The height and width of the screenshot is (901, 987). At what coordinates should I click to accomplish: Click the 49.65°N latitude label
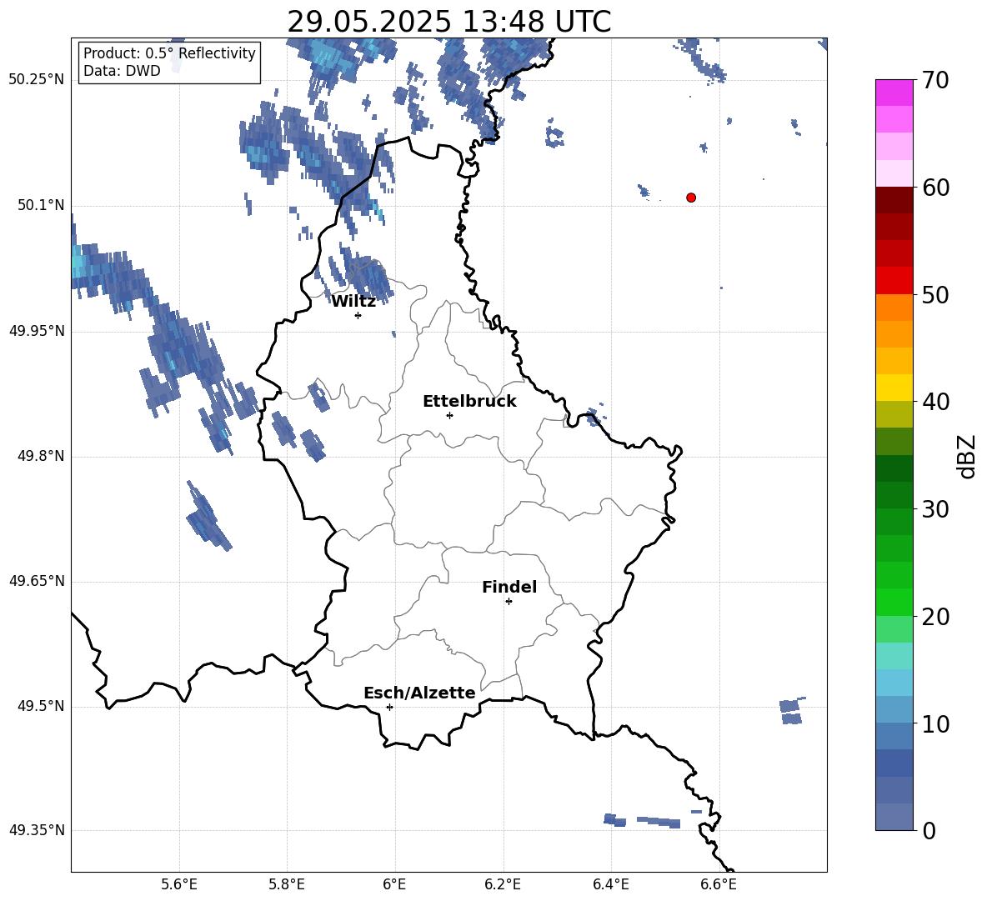tap(37, 581)
